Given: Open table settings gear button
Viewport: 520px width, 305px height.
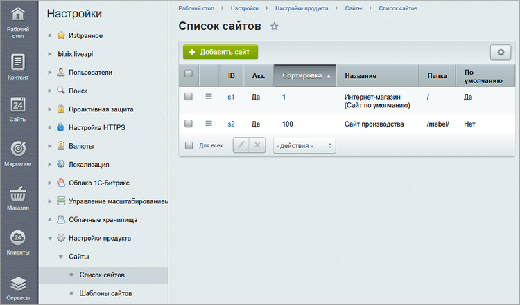Looking at the screenshot, I should point(500,53).
